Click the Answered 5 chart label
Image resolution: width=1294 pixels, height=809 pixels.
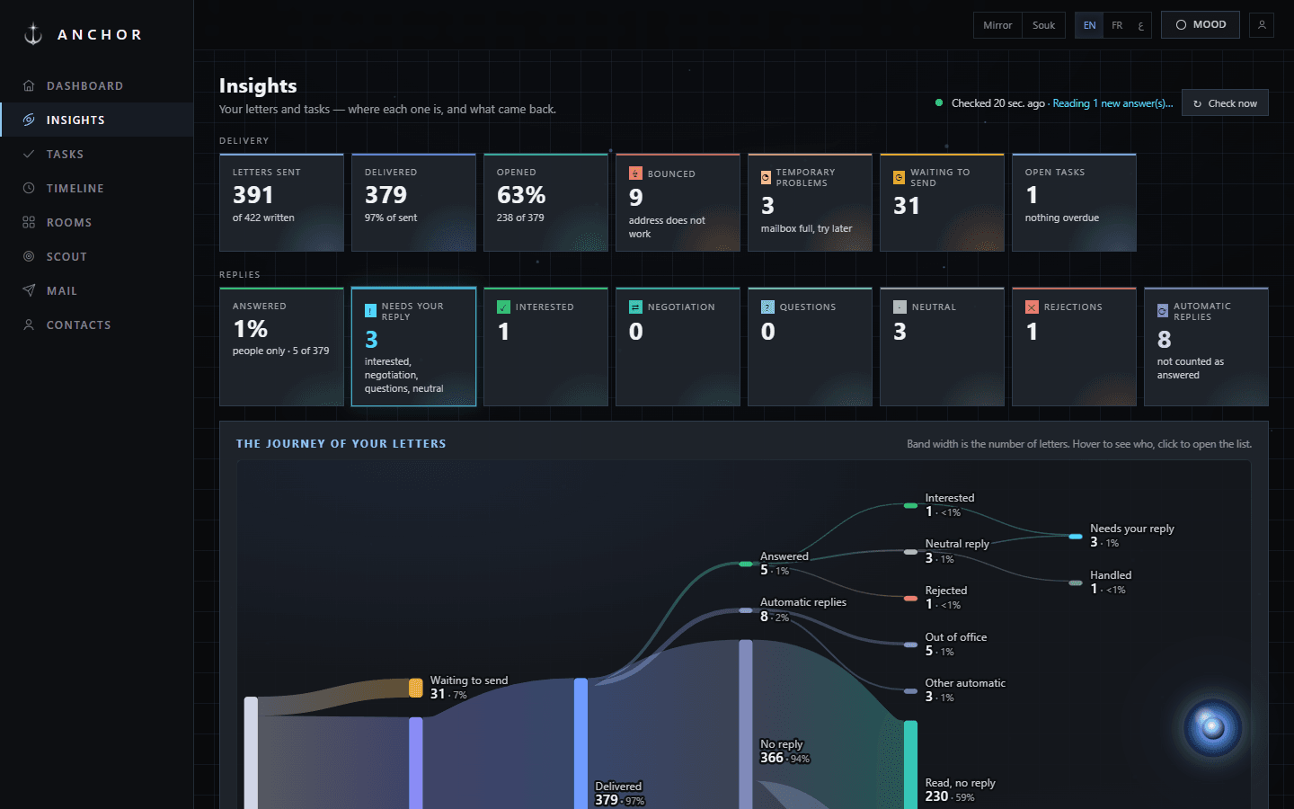coord(784,564)
